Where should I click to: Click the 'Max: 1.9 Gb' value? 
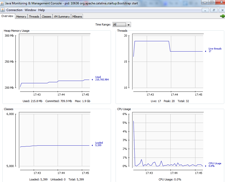click(83, 101)
